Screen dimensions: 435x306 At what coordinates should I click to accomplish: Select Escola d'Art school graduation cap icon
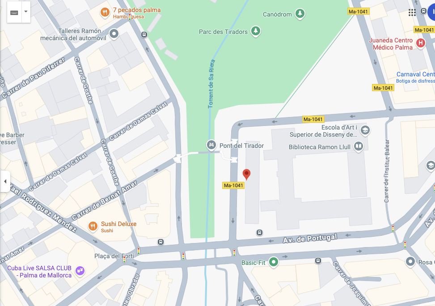pyautogui.click(x=365, y=130)
